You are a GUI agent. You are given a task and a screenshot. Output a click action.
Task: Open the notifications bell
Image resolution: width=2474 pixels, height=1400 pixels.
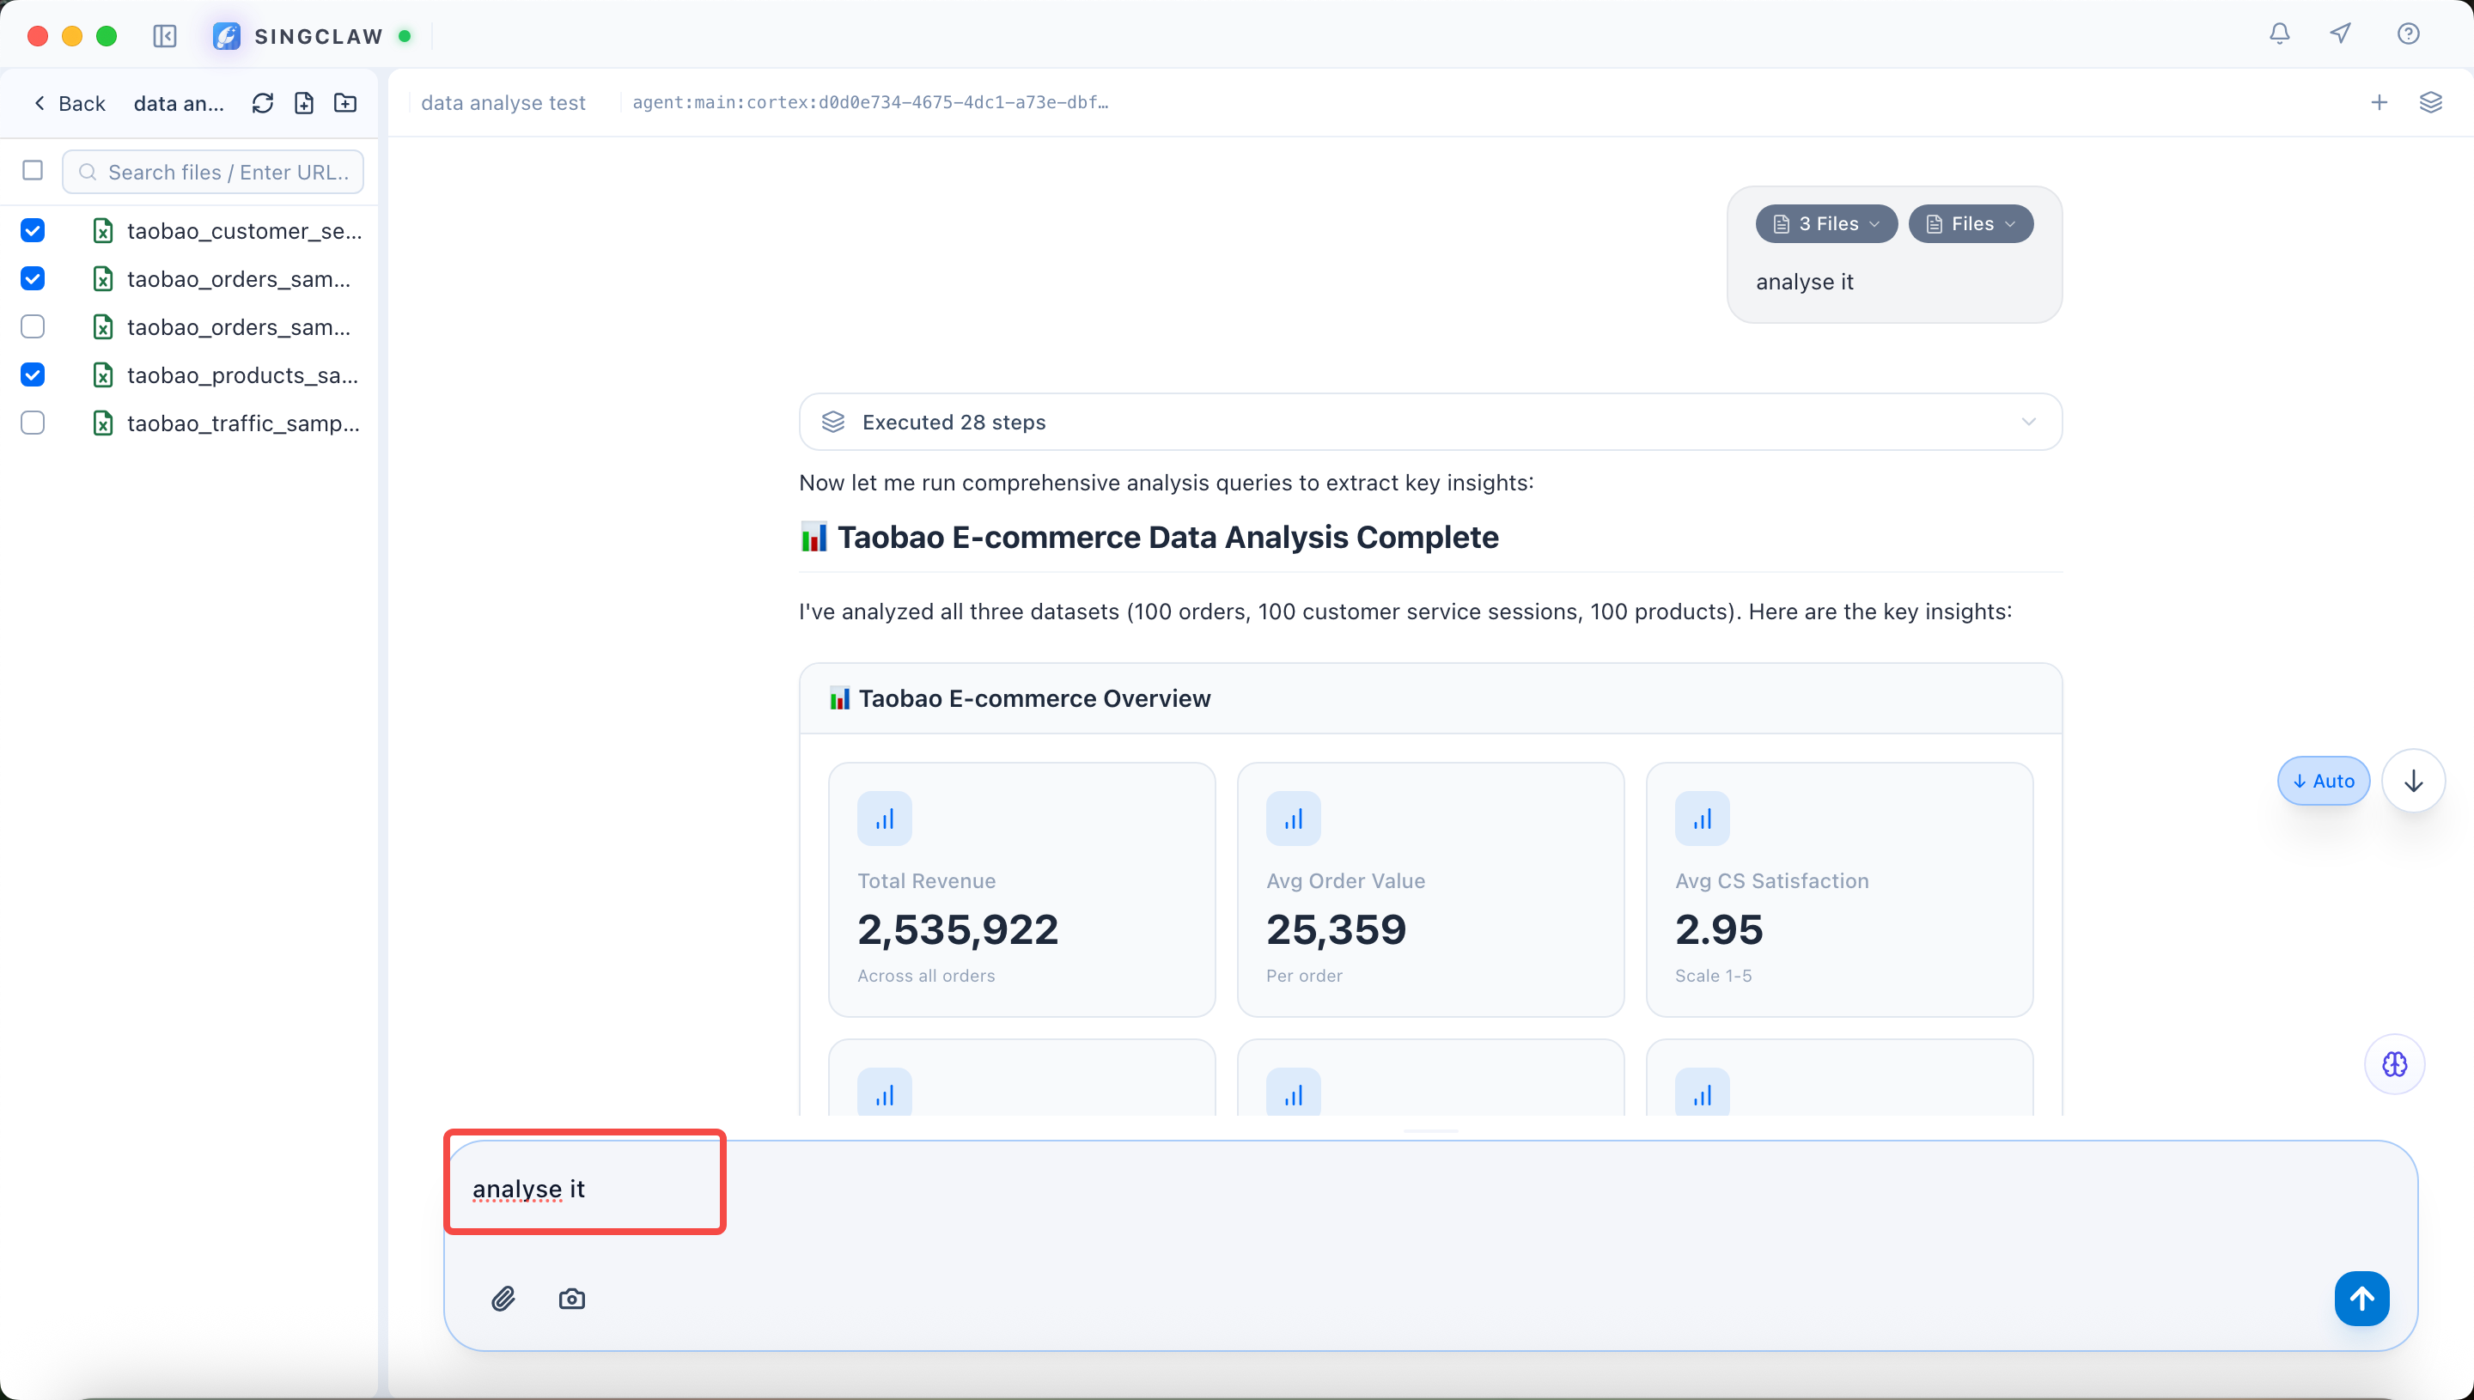[x=2279, y=33]
